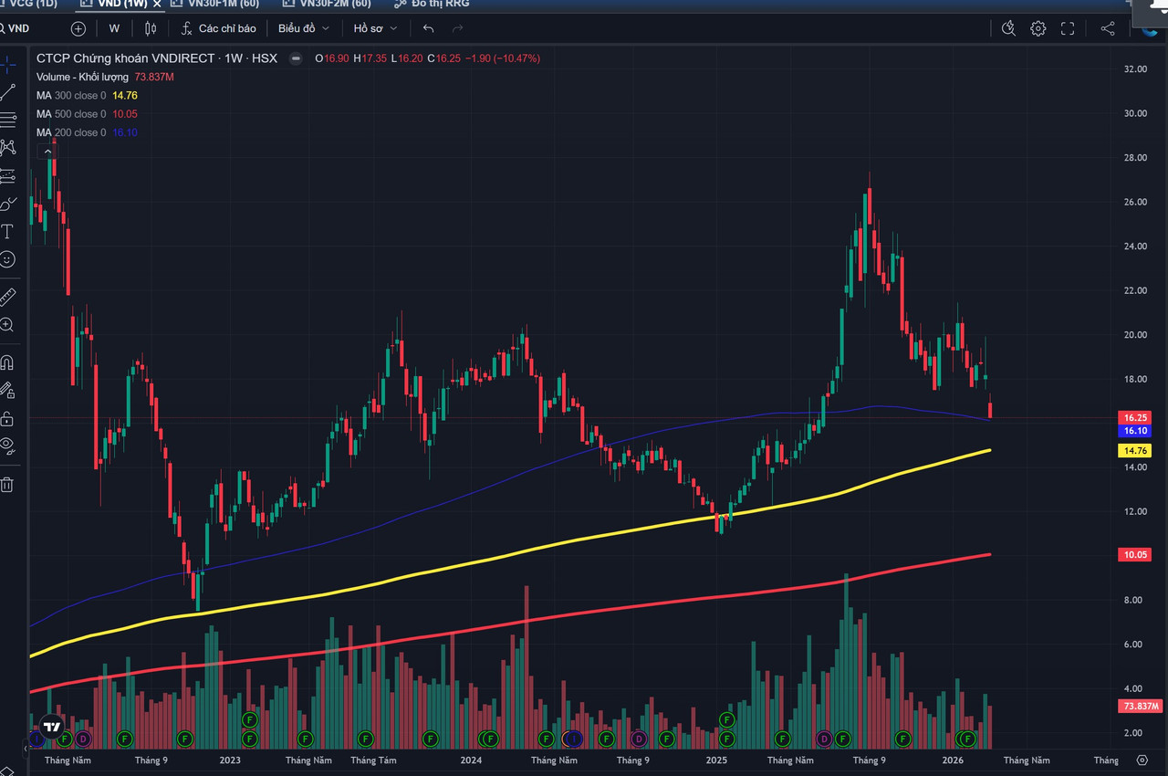Click the 73.837M volume label on axis
Image resolution: width=1168 pixels, height=776 pixels.
pos(1139,707)
